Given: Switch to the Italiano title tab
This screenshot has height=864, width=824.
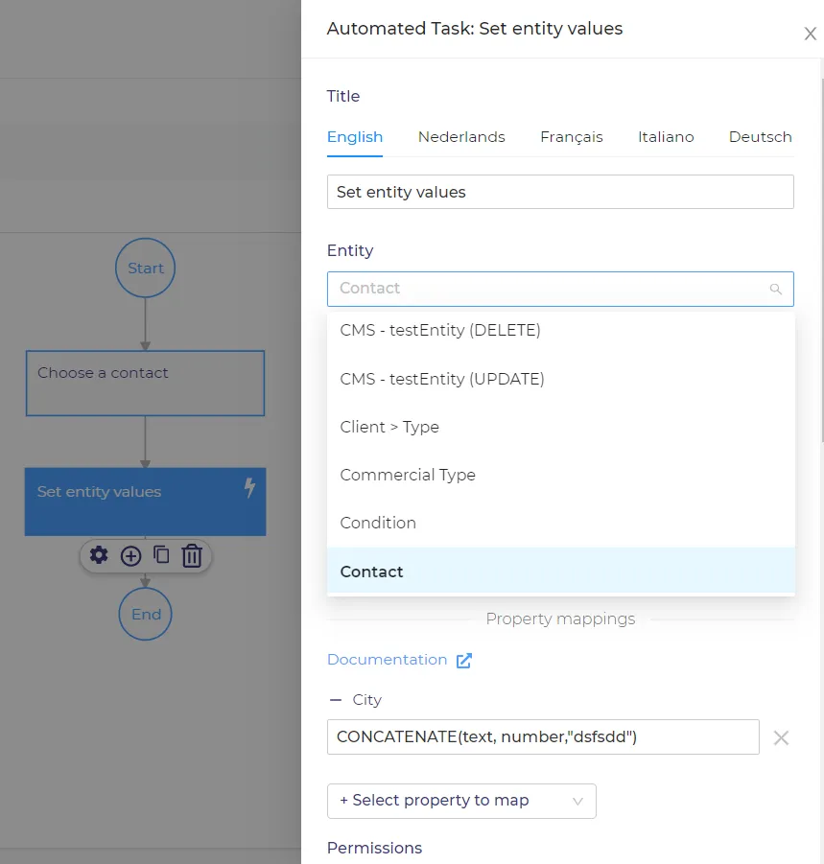Looking at the screenshot, I should [666, 137].
